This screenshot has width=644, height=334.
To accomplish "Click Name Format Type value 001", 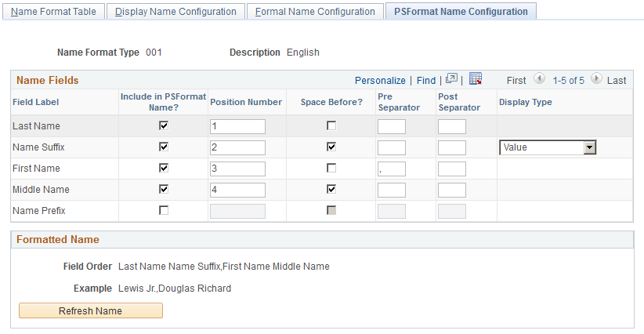I will [154, 53].
